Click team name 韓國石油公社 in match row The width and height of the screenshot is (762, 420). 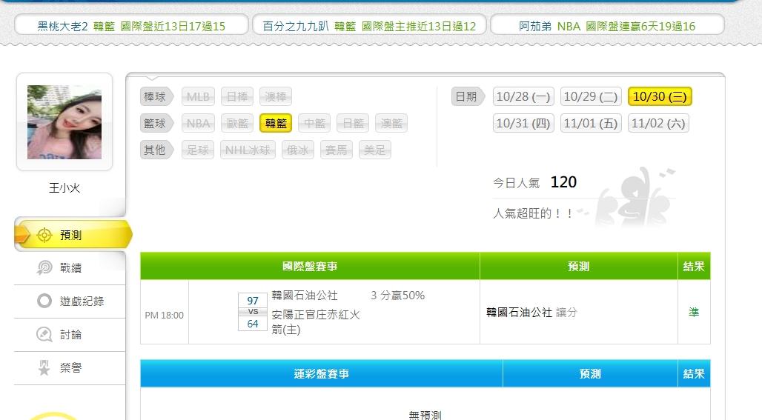[x=305, y=296]
